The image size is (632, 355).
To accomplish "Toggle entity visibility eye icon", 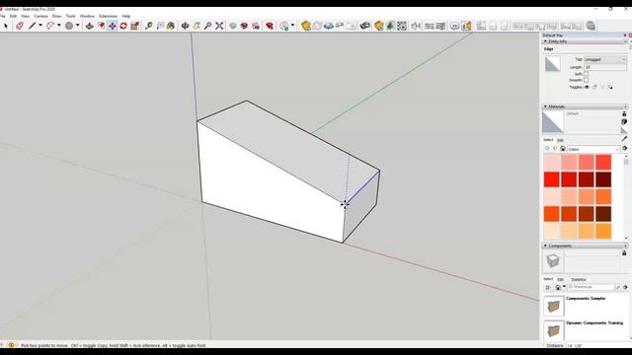I will pyautogui.click(x=587, y=87).
